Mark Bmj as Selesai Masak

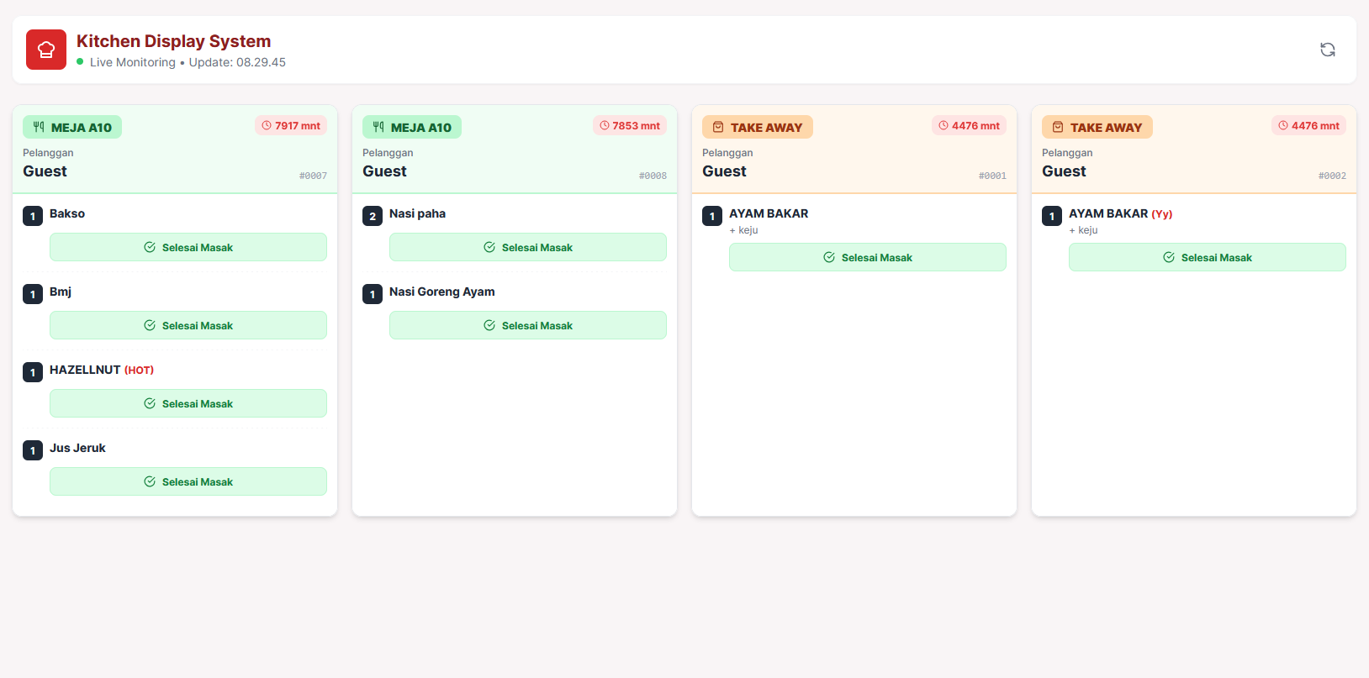pyautogui.click(x=188, y=325)
